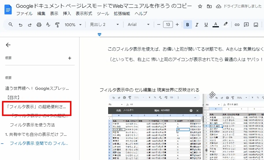The image size is (264, 160).
Task: Edit the font size field showing 13
Action: [168, 25]
